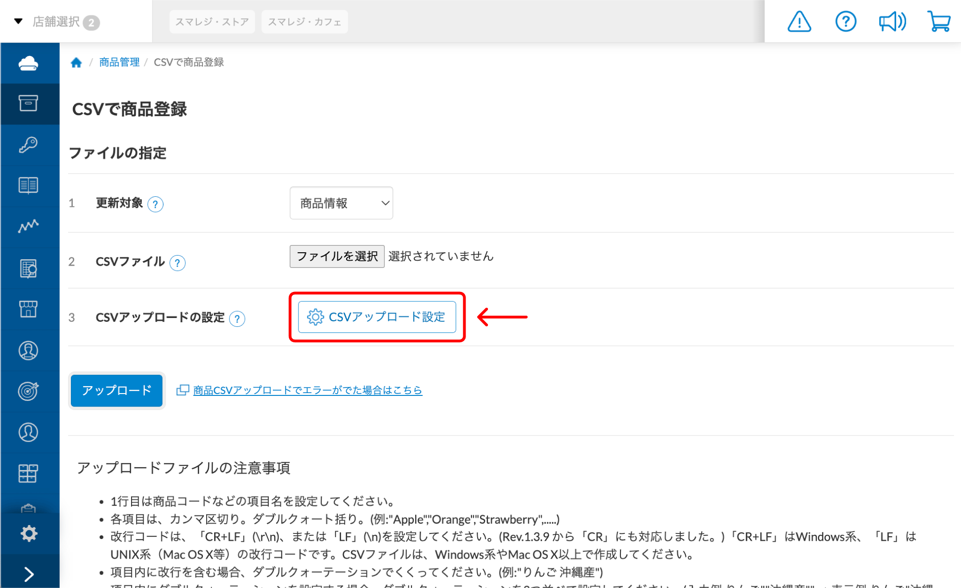Open the megaphone announcements icon

892,21
